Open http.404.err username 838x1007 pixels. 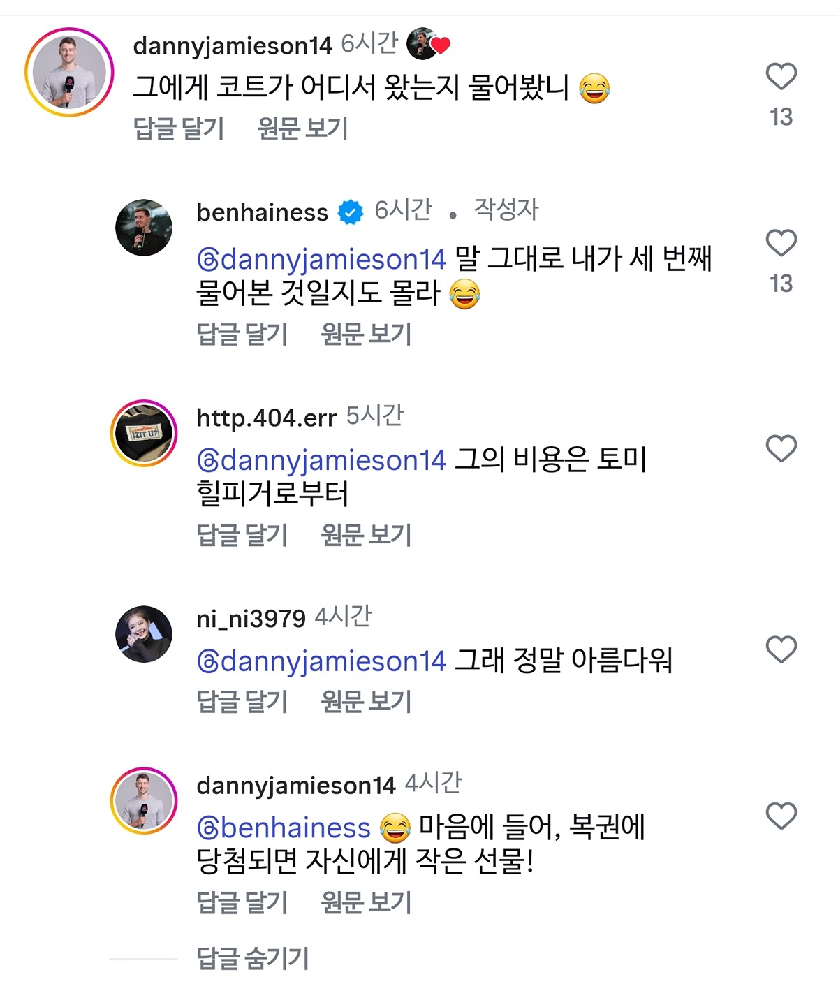[267, 418]
